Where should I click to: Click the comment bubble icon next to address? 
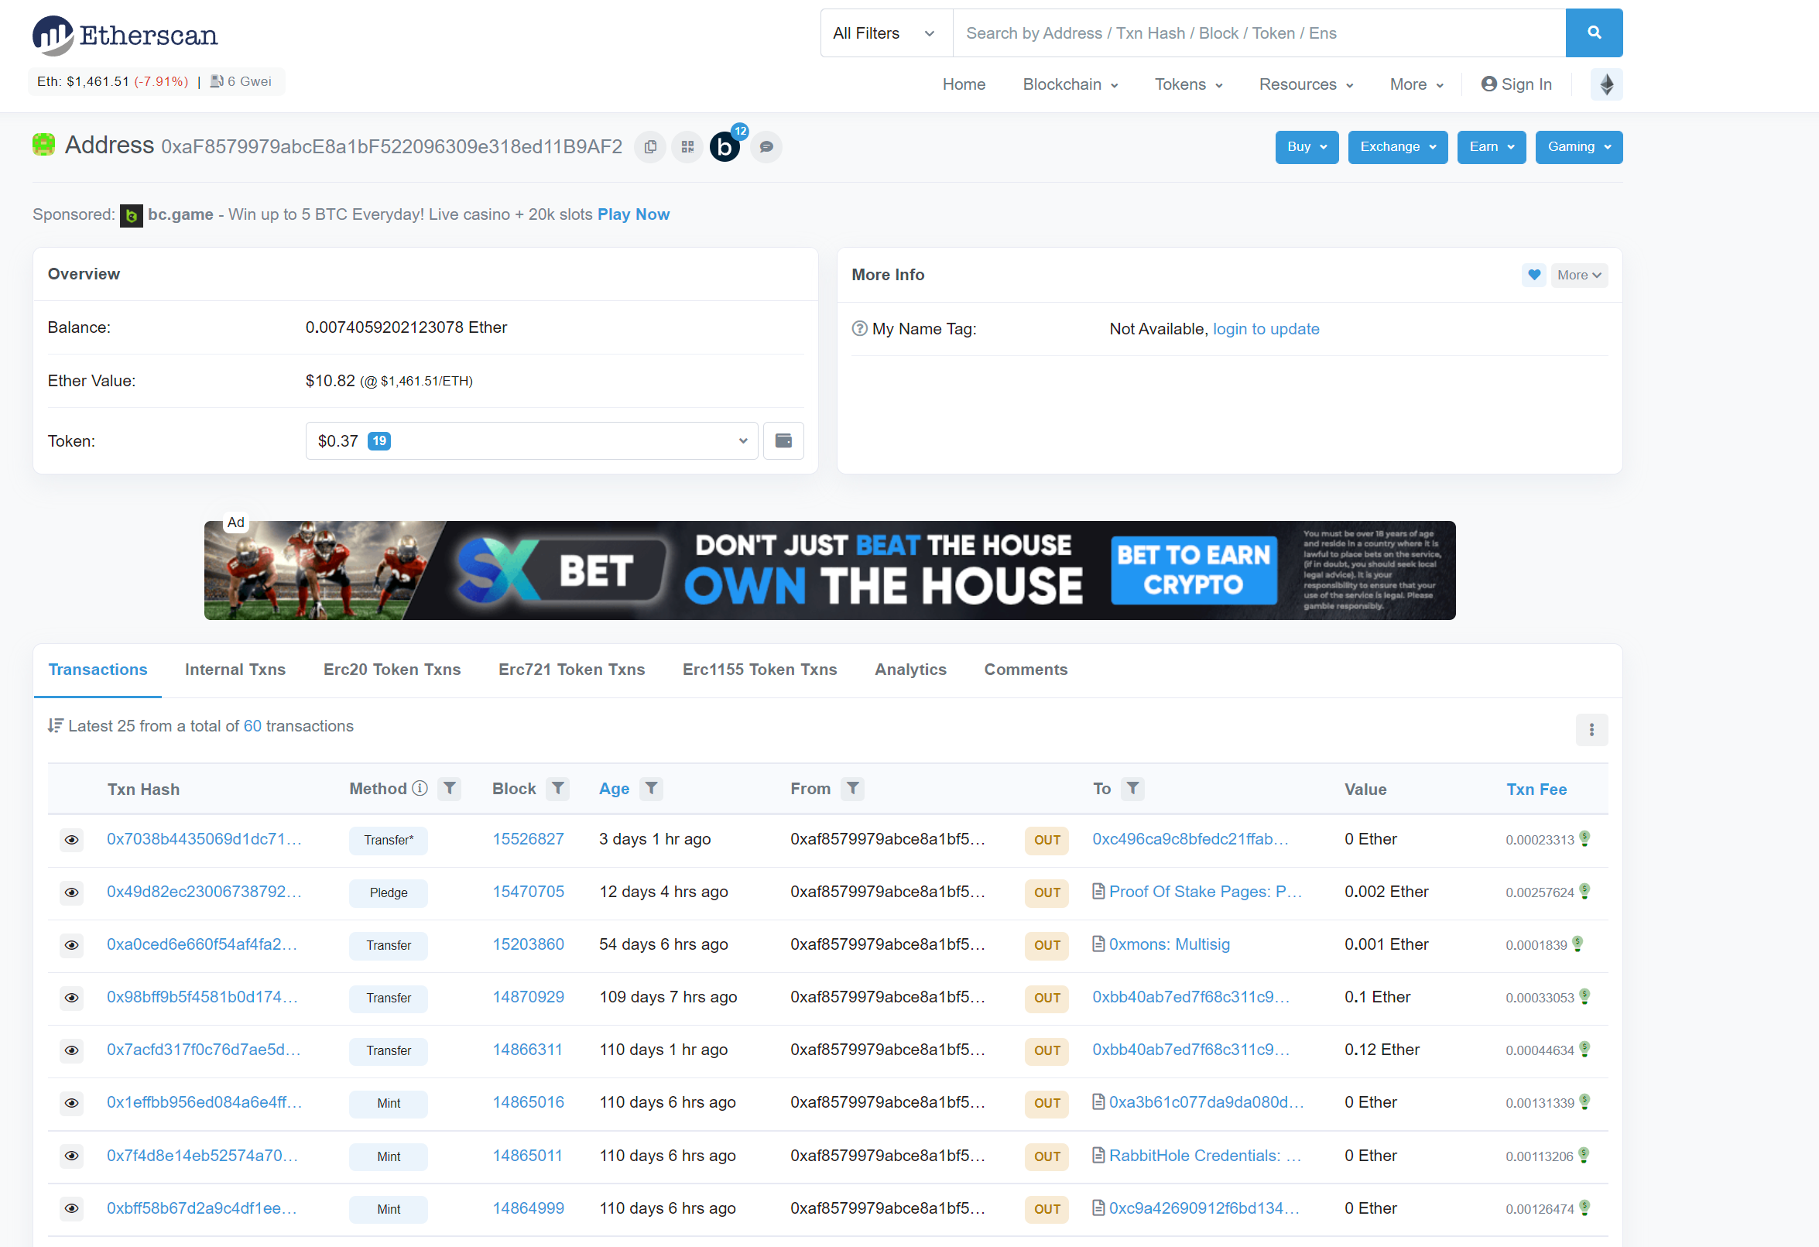click(x=766, y=146)
